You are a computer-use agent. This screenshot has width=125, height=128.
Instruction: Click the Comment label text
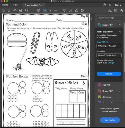point(107,97)
